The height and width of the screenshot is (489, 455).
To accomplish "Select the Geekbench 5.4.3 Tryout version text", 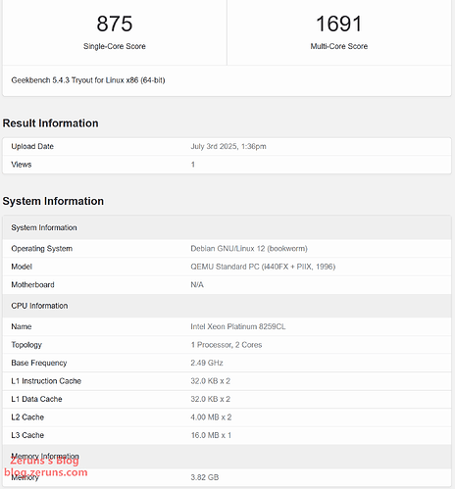I will click(88, 80).
